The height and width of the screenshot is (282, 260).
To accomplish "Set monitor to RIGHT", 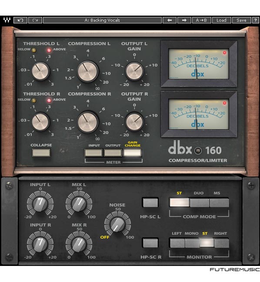I will [222, 243].
